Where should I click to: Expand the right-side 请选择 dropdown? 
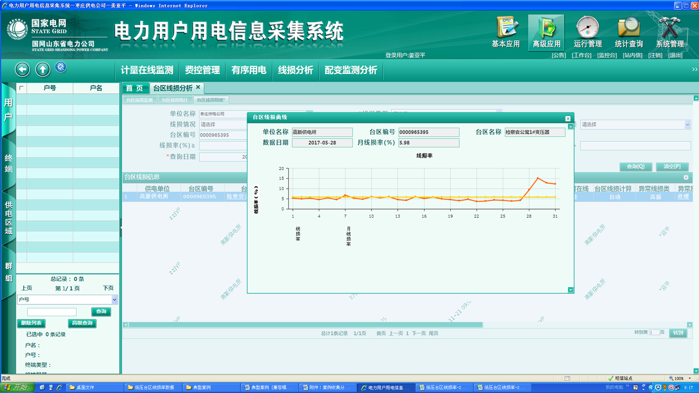687,125
